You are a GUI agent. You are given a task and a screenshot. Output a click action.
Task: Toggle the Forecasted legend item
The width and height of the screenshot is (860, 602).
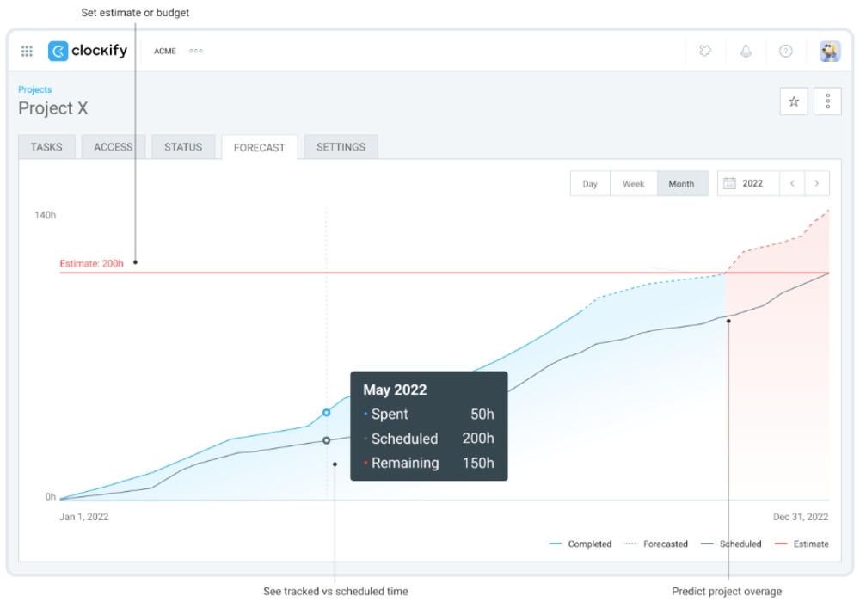656,544
